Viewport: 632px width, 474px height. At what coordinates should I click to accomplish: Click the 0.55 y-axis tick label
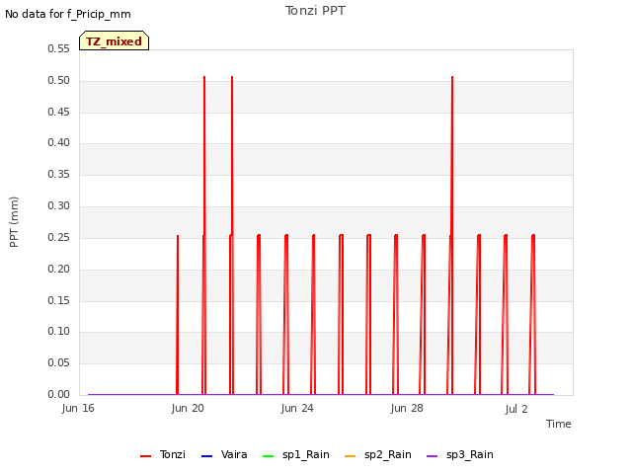(x=59, y=48)
